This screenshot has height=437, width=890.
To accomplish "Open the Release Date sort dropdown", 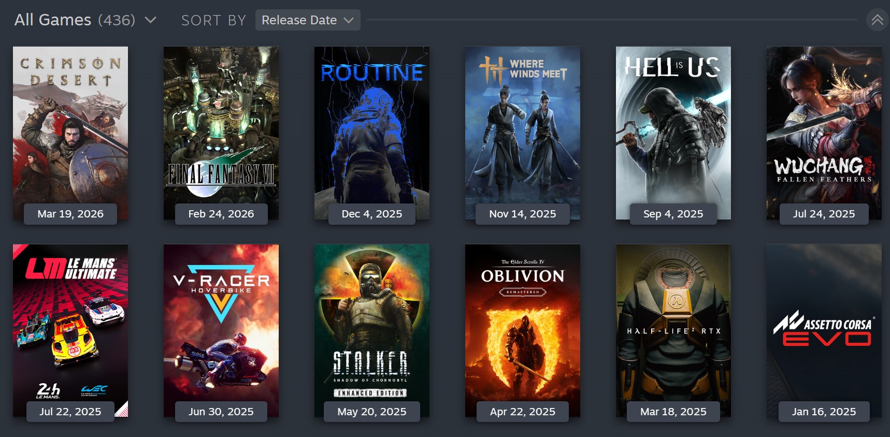I will click(308, 20).
